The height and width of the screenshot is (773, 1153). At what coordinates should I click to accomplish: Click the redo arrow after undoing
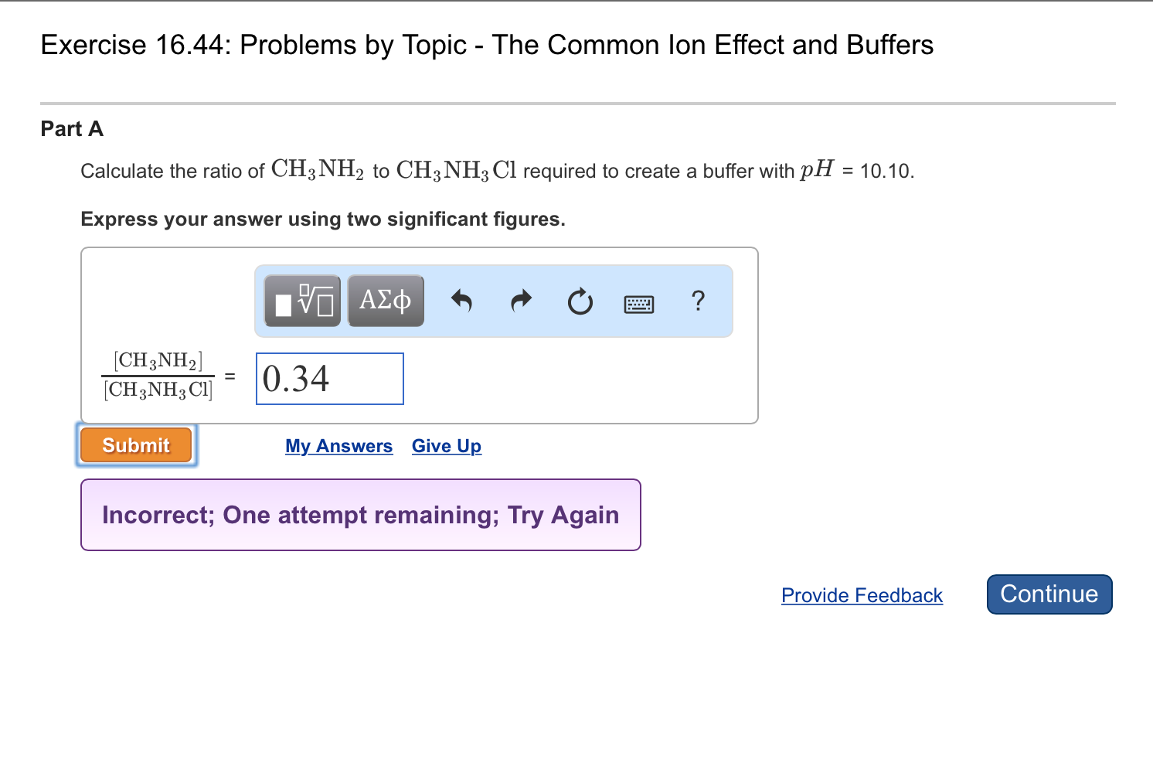click(521, 301)
